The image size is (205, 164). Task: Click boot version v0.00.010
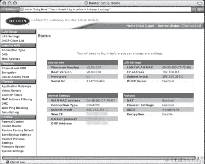point(94,72)
